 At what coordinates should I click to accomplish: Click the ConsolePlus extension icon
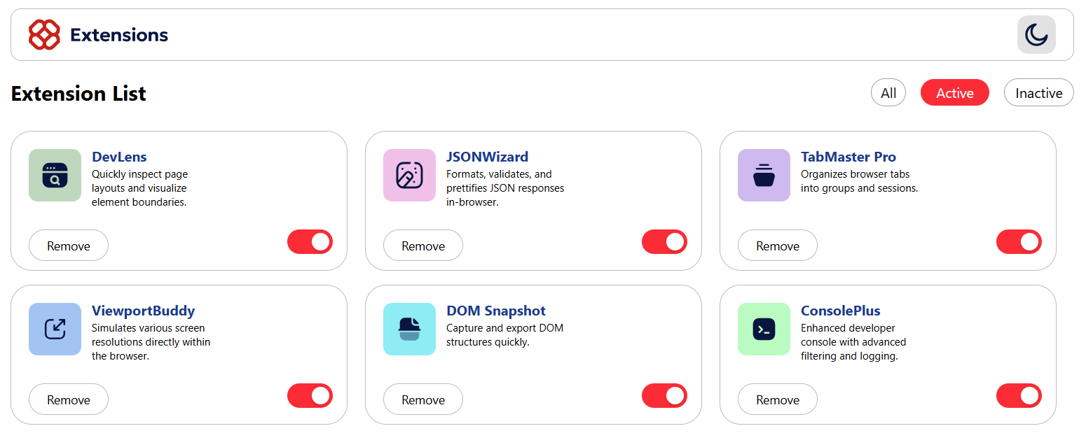click(764, 329)
